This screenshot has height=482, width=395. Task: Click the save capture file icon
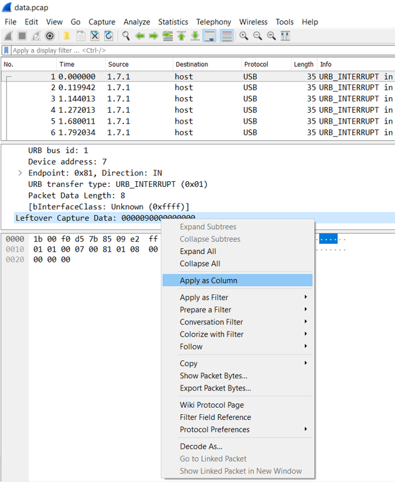point(81,36)
